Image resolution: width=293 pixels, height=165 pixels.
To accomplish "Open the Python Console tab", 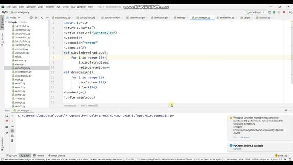I will (x=57, y=156).
